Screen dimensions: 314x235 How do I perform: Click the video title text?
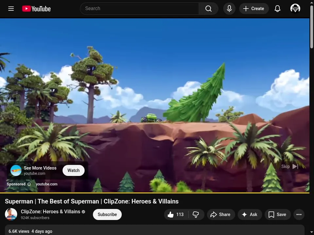pos(92,201)
